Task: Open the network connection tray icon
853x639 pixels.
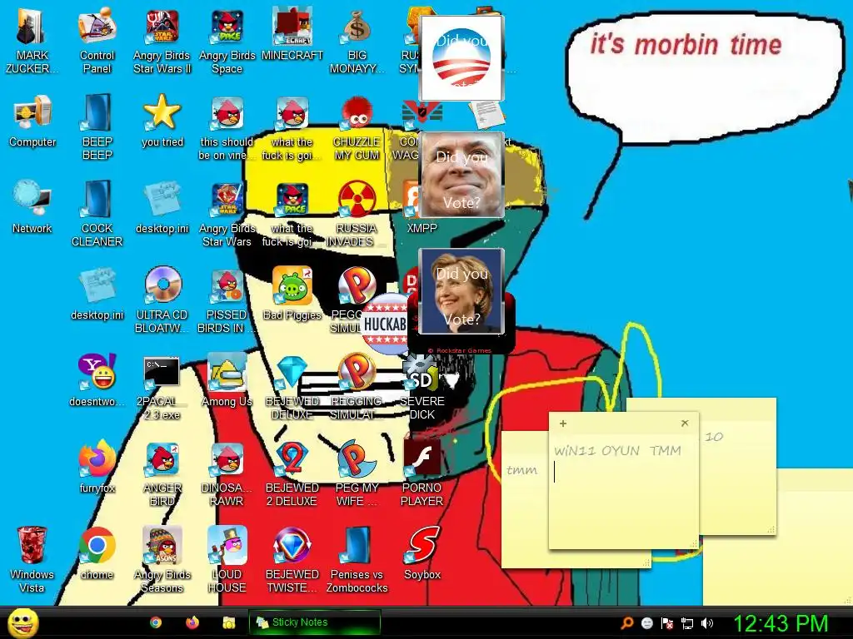Action: pos(687,623)
